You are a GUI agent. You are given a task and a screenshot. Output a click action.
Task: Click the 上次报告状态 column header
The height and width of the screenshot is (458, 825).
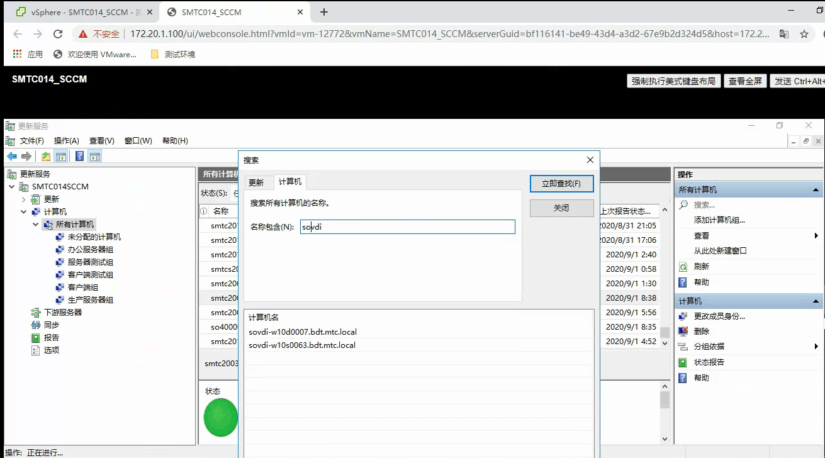point(629,211)
